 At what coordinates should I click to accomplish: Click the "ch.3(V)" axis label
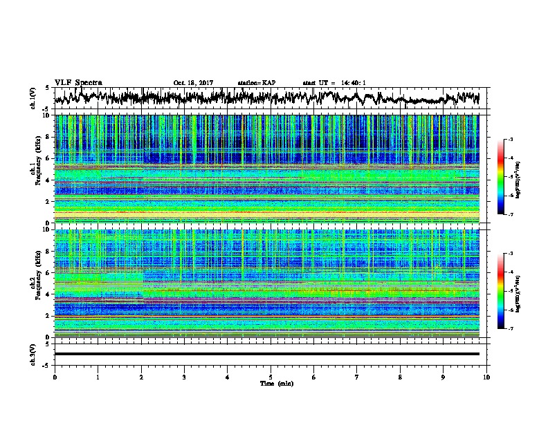33,355
